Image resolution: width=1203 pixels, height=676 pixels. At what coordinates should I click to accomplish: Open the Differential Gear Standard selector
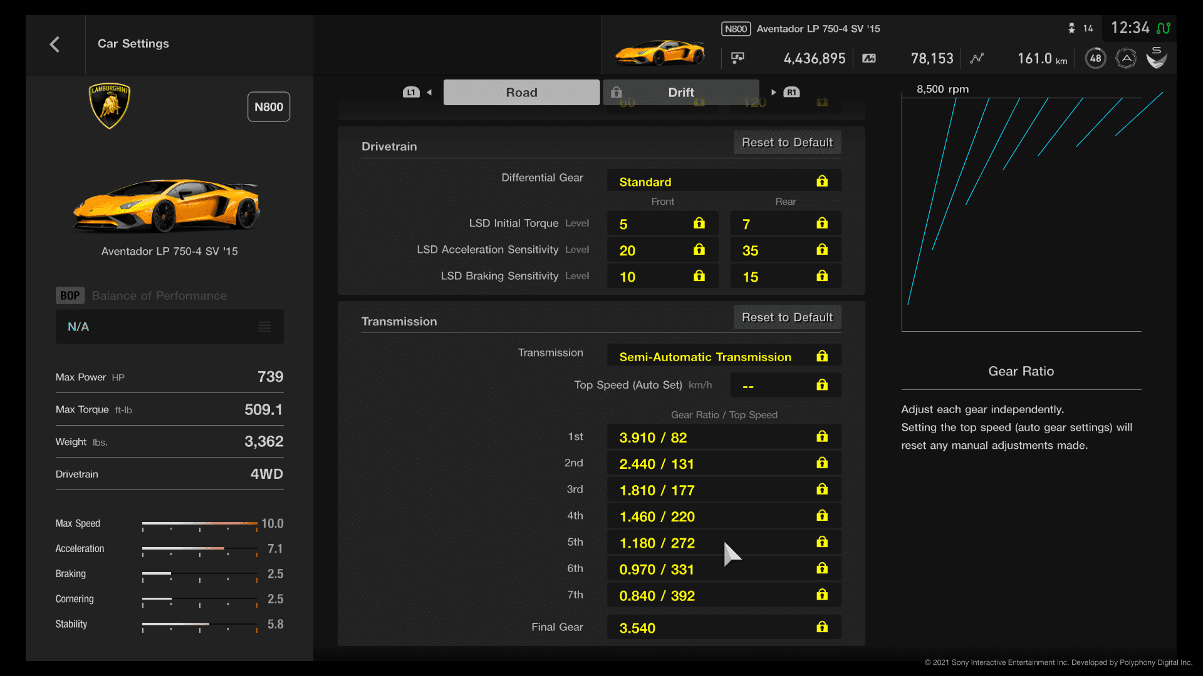(724, 181)
